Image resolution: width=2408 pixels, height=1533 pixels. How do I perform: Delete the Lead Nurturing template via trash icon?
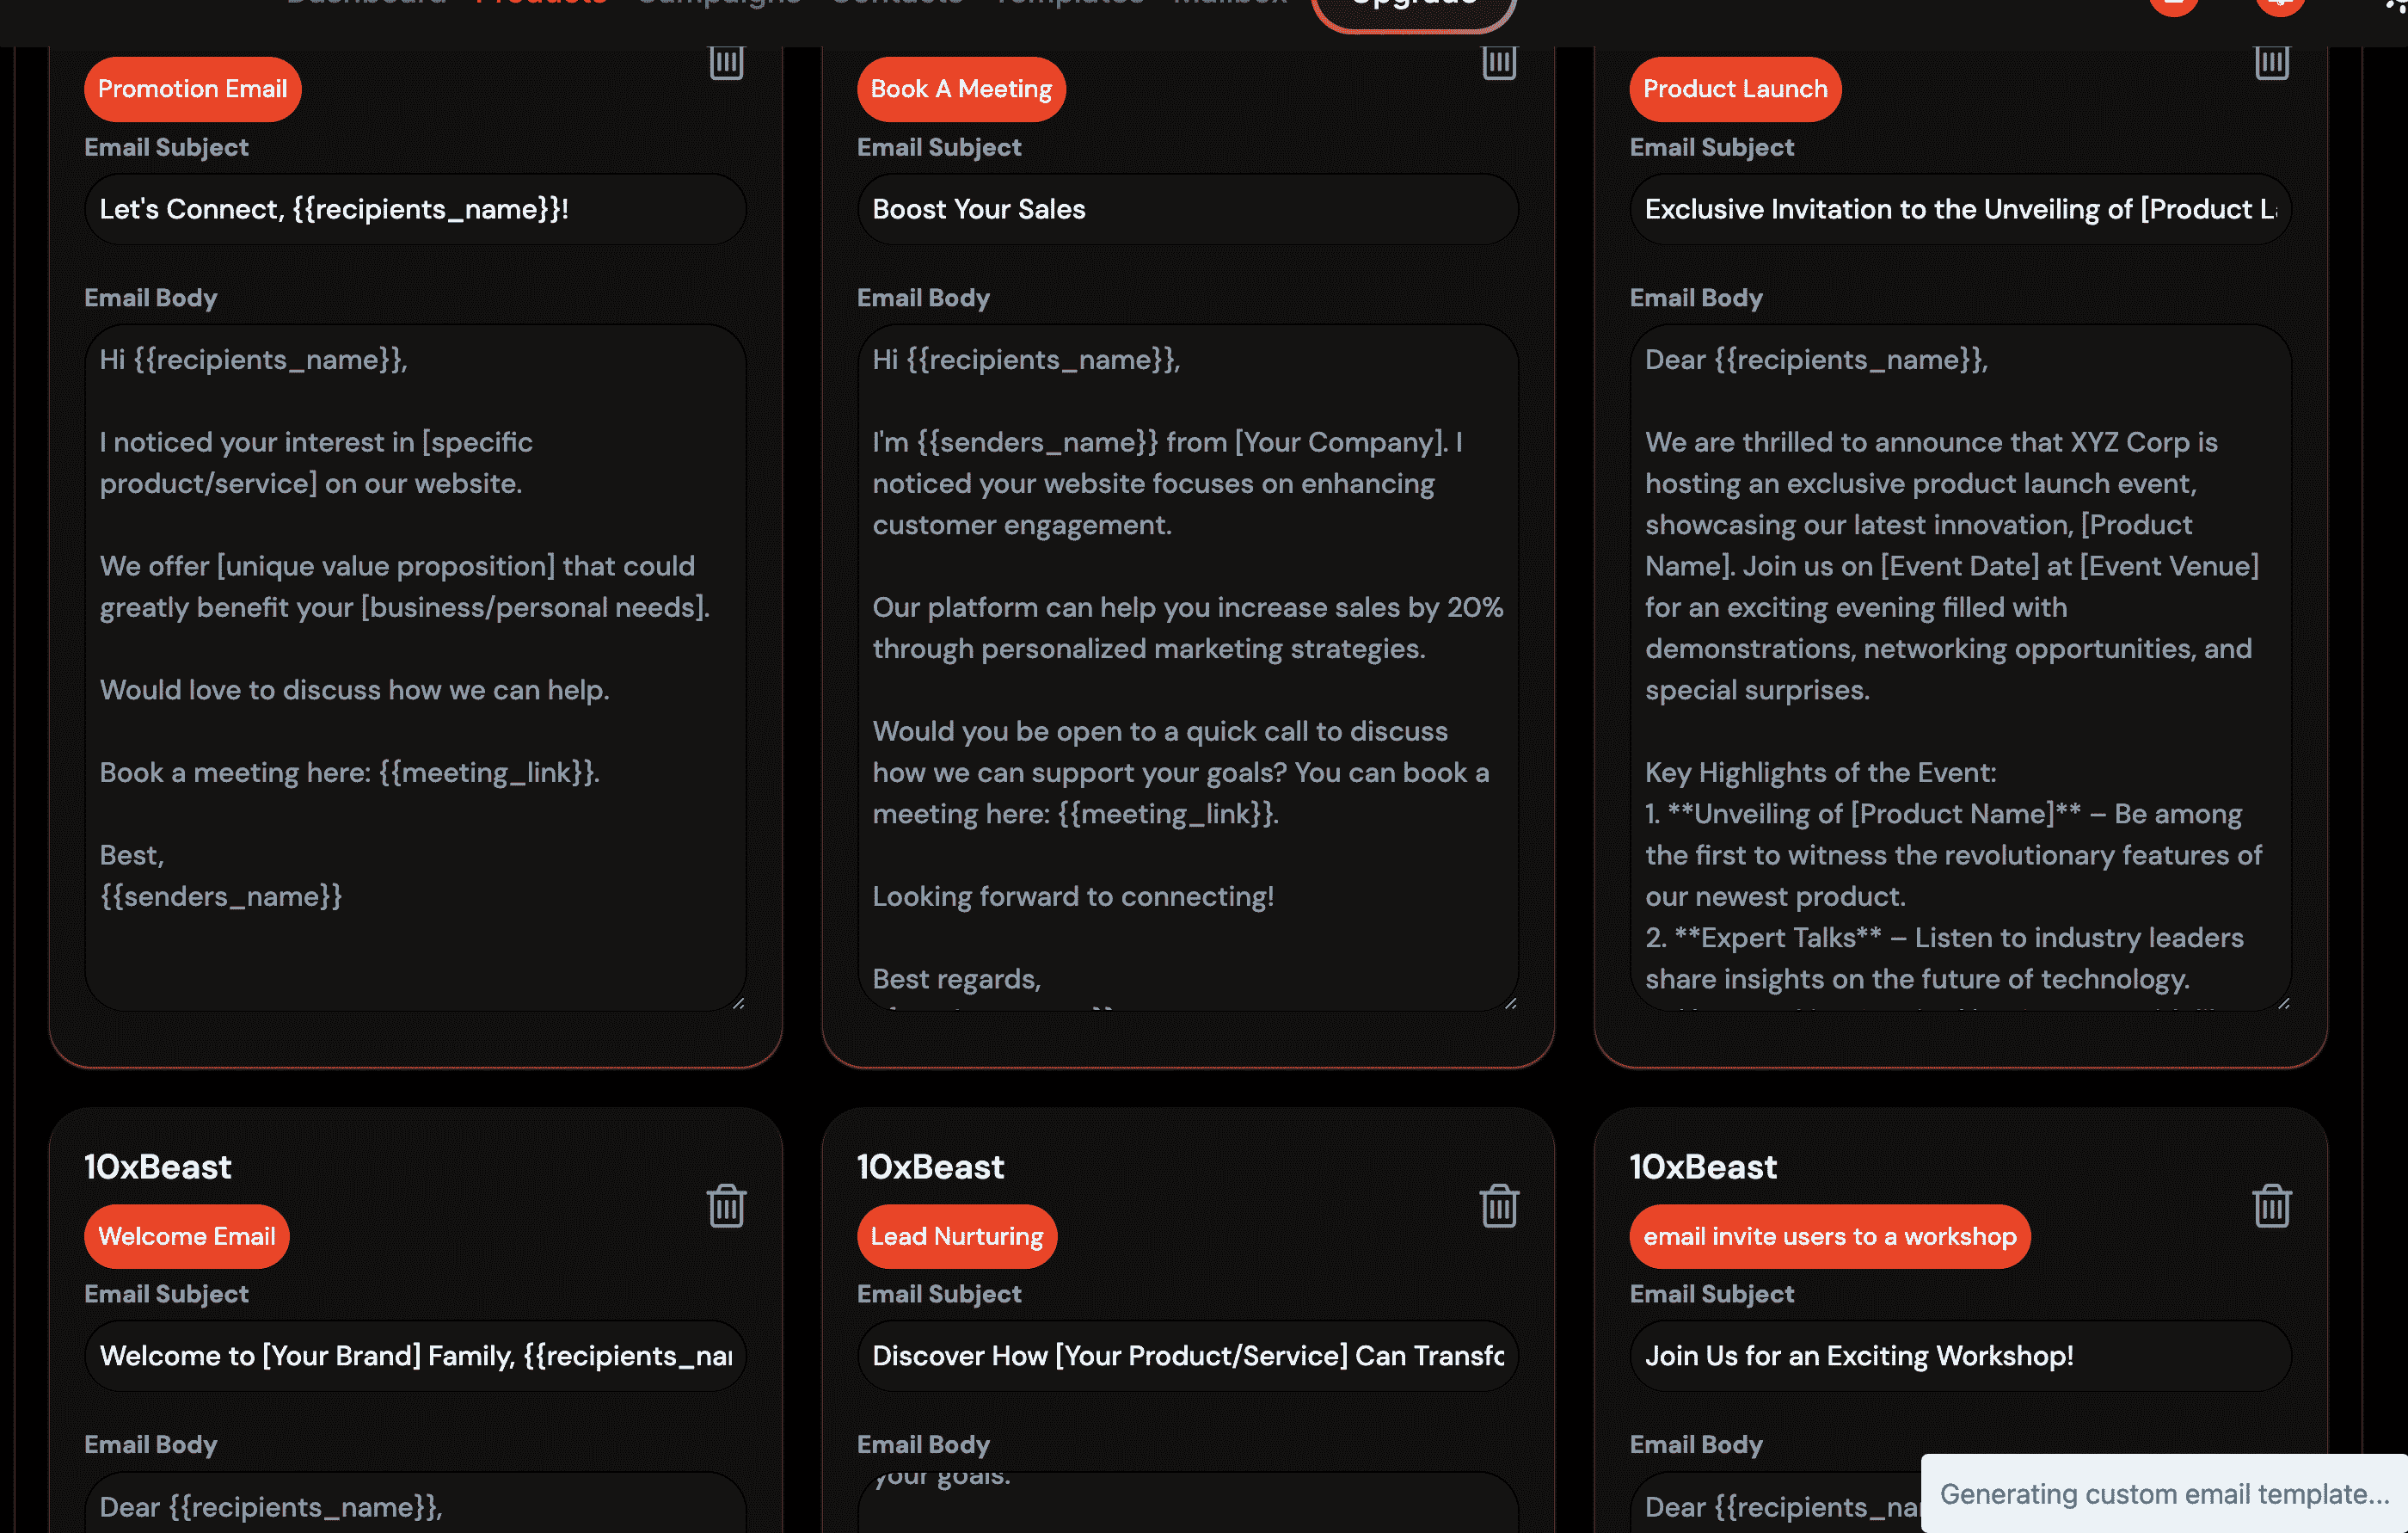[1498, 1206]
